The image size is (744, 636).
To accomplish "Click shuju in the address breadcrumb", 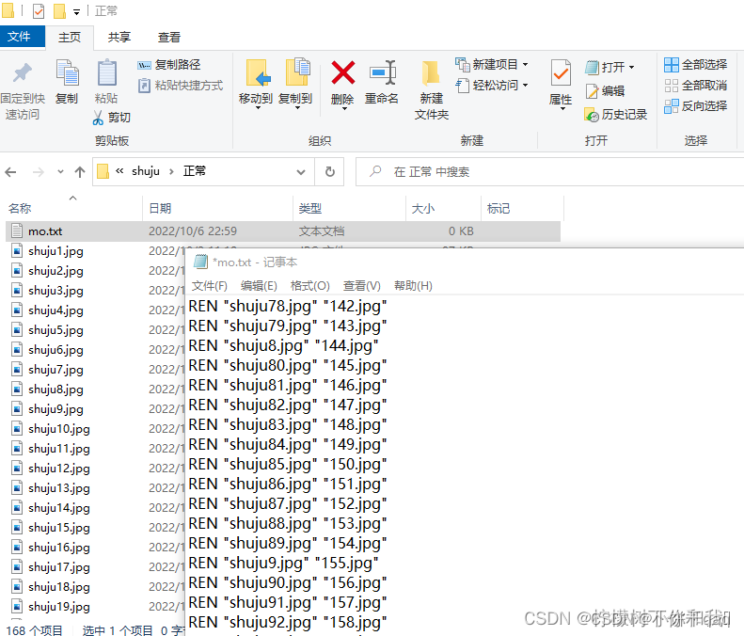I will tap(146, 171).
